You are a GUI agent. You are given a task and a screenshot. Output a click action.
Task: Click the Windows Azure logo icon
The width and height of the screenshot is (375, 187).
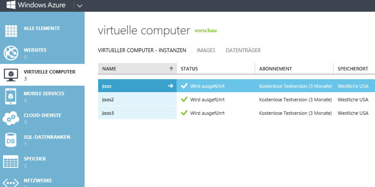[11, 5]
